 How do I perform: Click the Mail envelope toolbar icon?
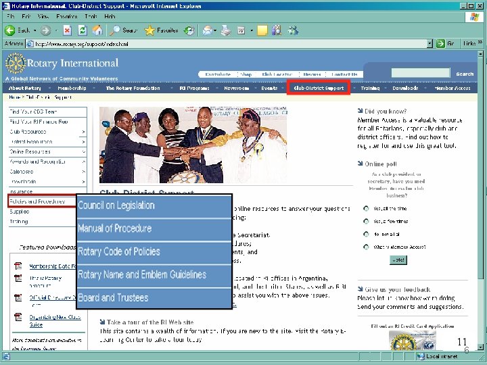pos(207,30)
